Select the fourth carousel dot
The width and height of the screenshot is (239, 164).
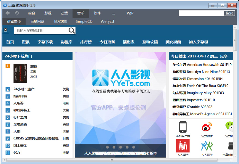point(127,147)
